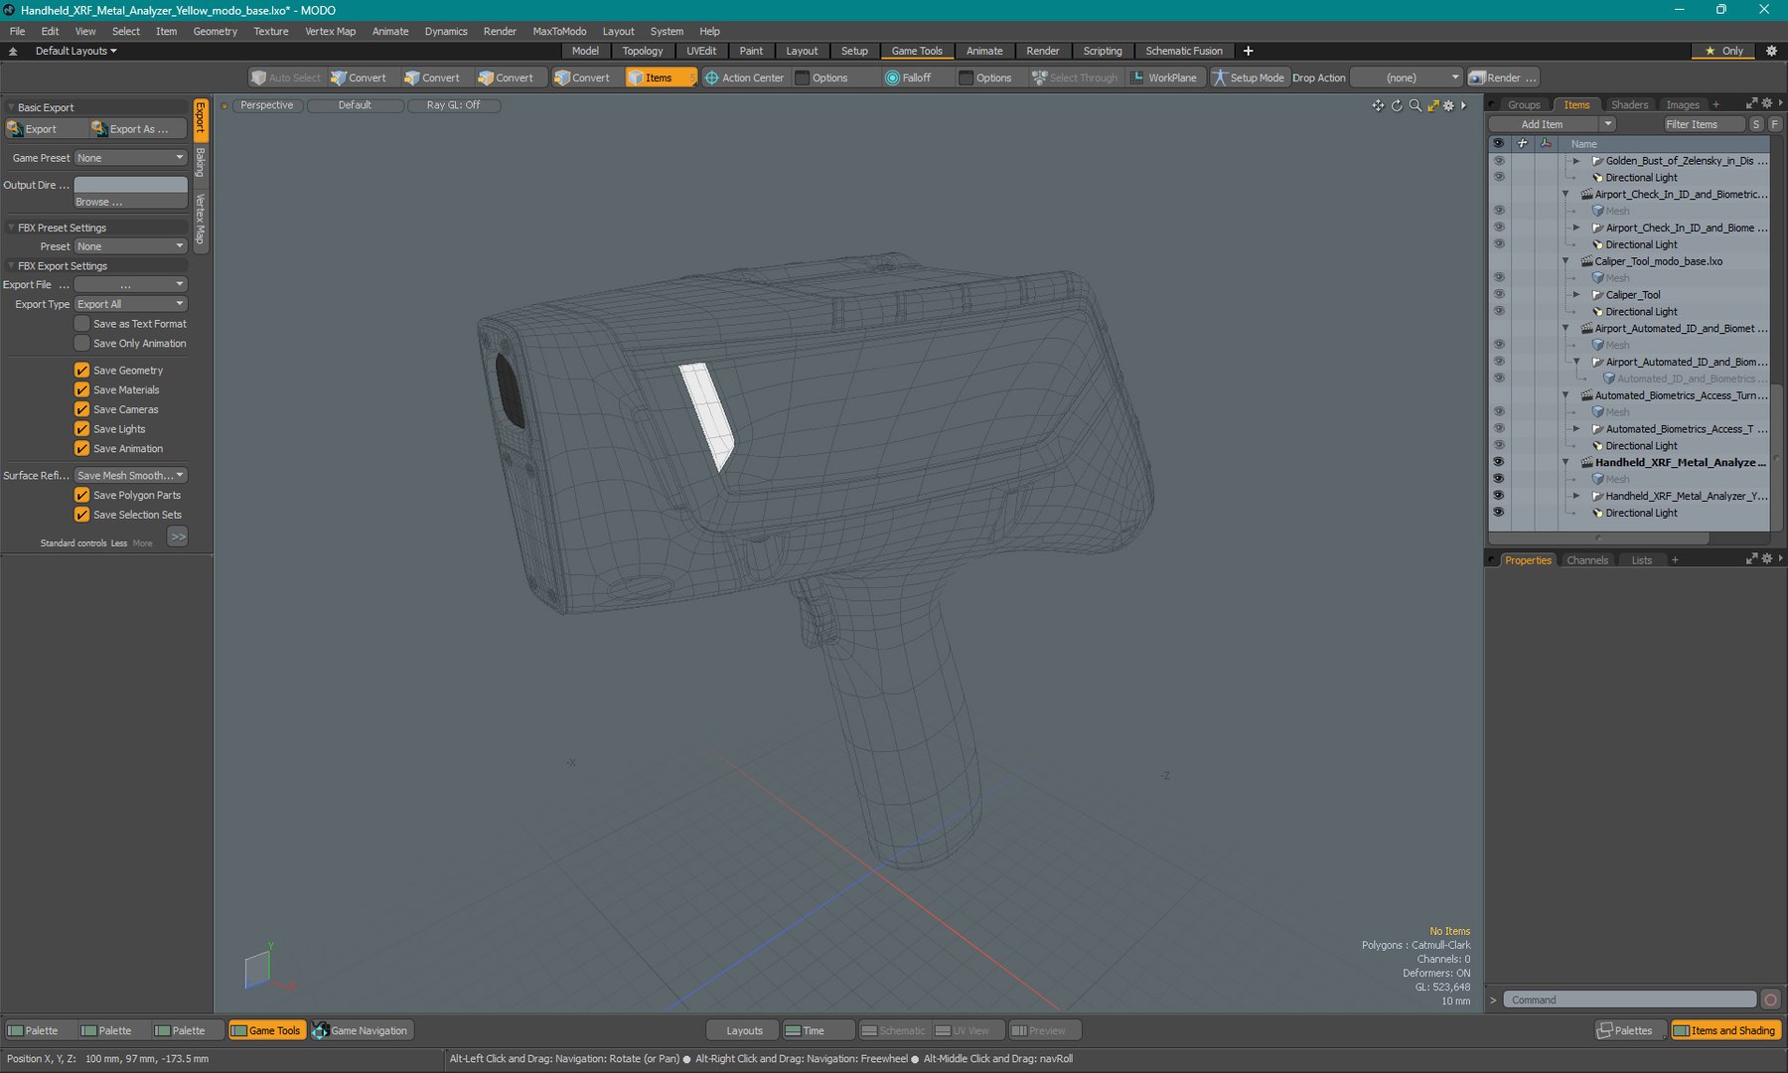Open the WorkPlane tool

click(1163, 77)
